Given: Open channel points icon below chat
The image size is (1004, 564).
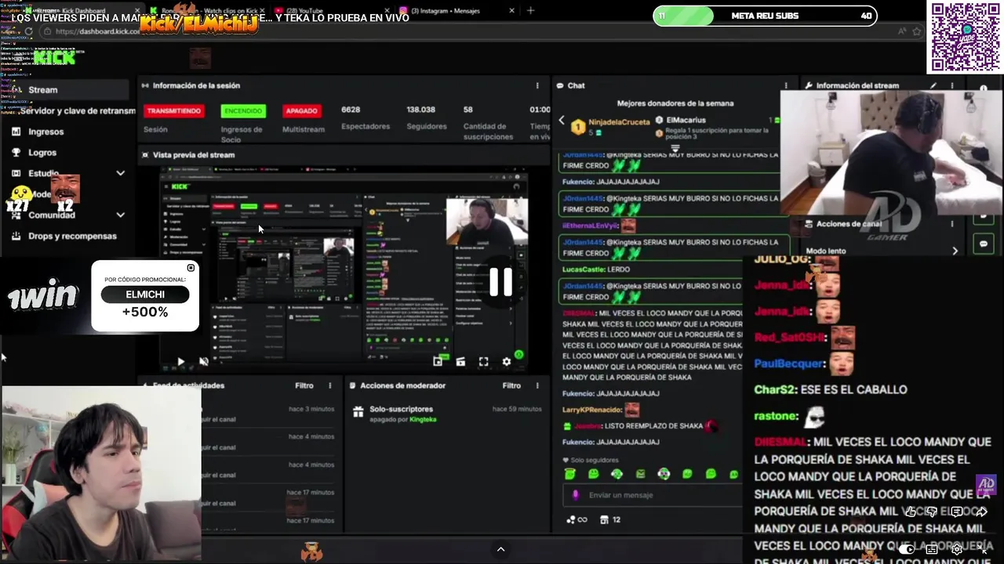Looking at the screenshot, I should pyautogui.click(x=577, y=519).
